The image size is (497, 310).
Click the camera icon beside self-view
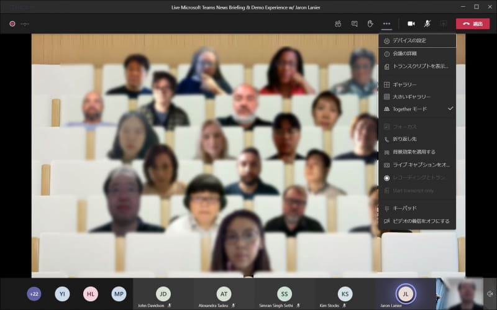(490, 293)
